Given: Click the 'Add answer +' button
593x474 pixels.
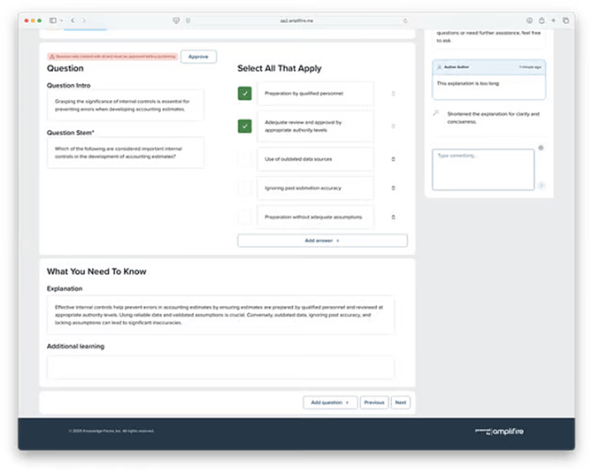Looking at the screenshot, I should click(x=322, y=241).
